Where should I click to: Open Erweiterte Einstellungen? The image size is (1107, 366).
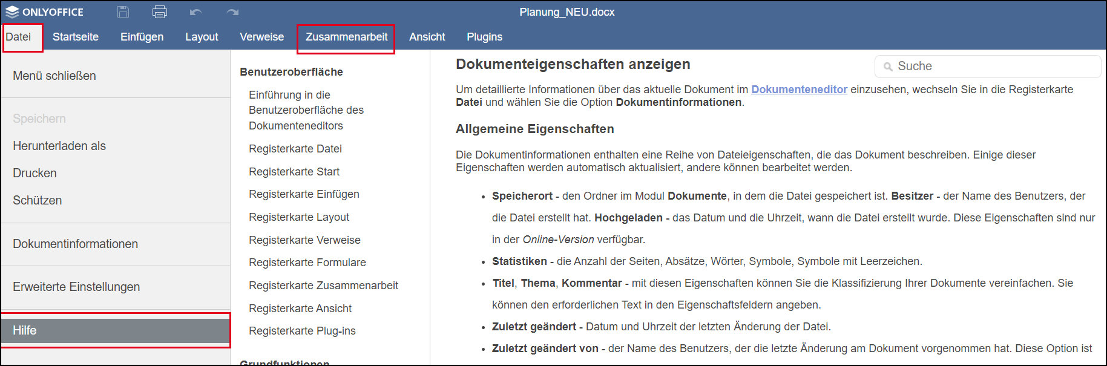click(x=76, y=287)
